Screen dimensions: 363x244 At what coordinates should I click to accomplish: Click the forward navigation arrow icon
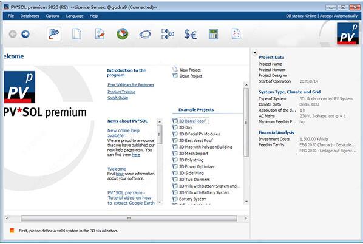25,34
